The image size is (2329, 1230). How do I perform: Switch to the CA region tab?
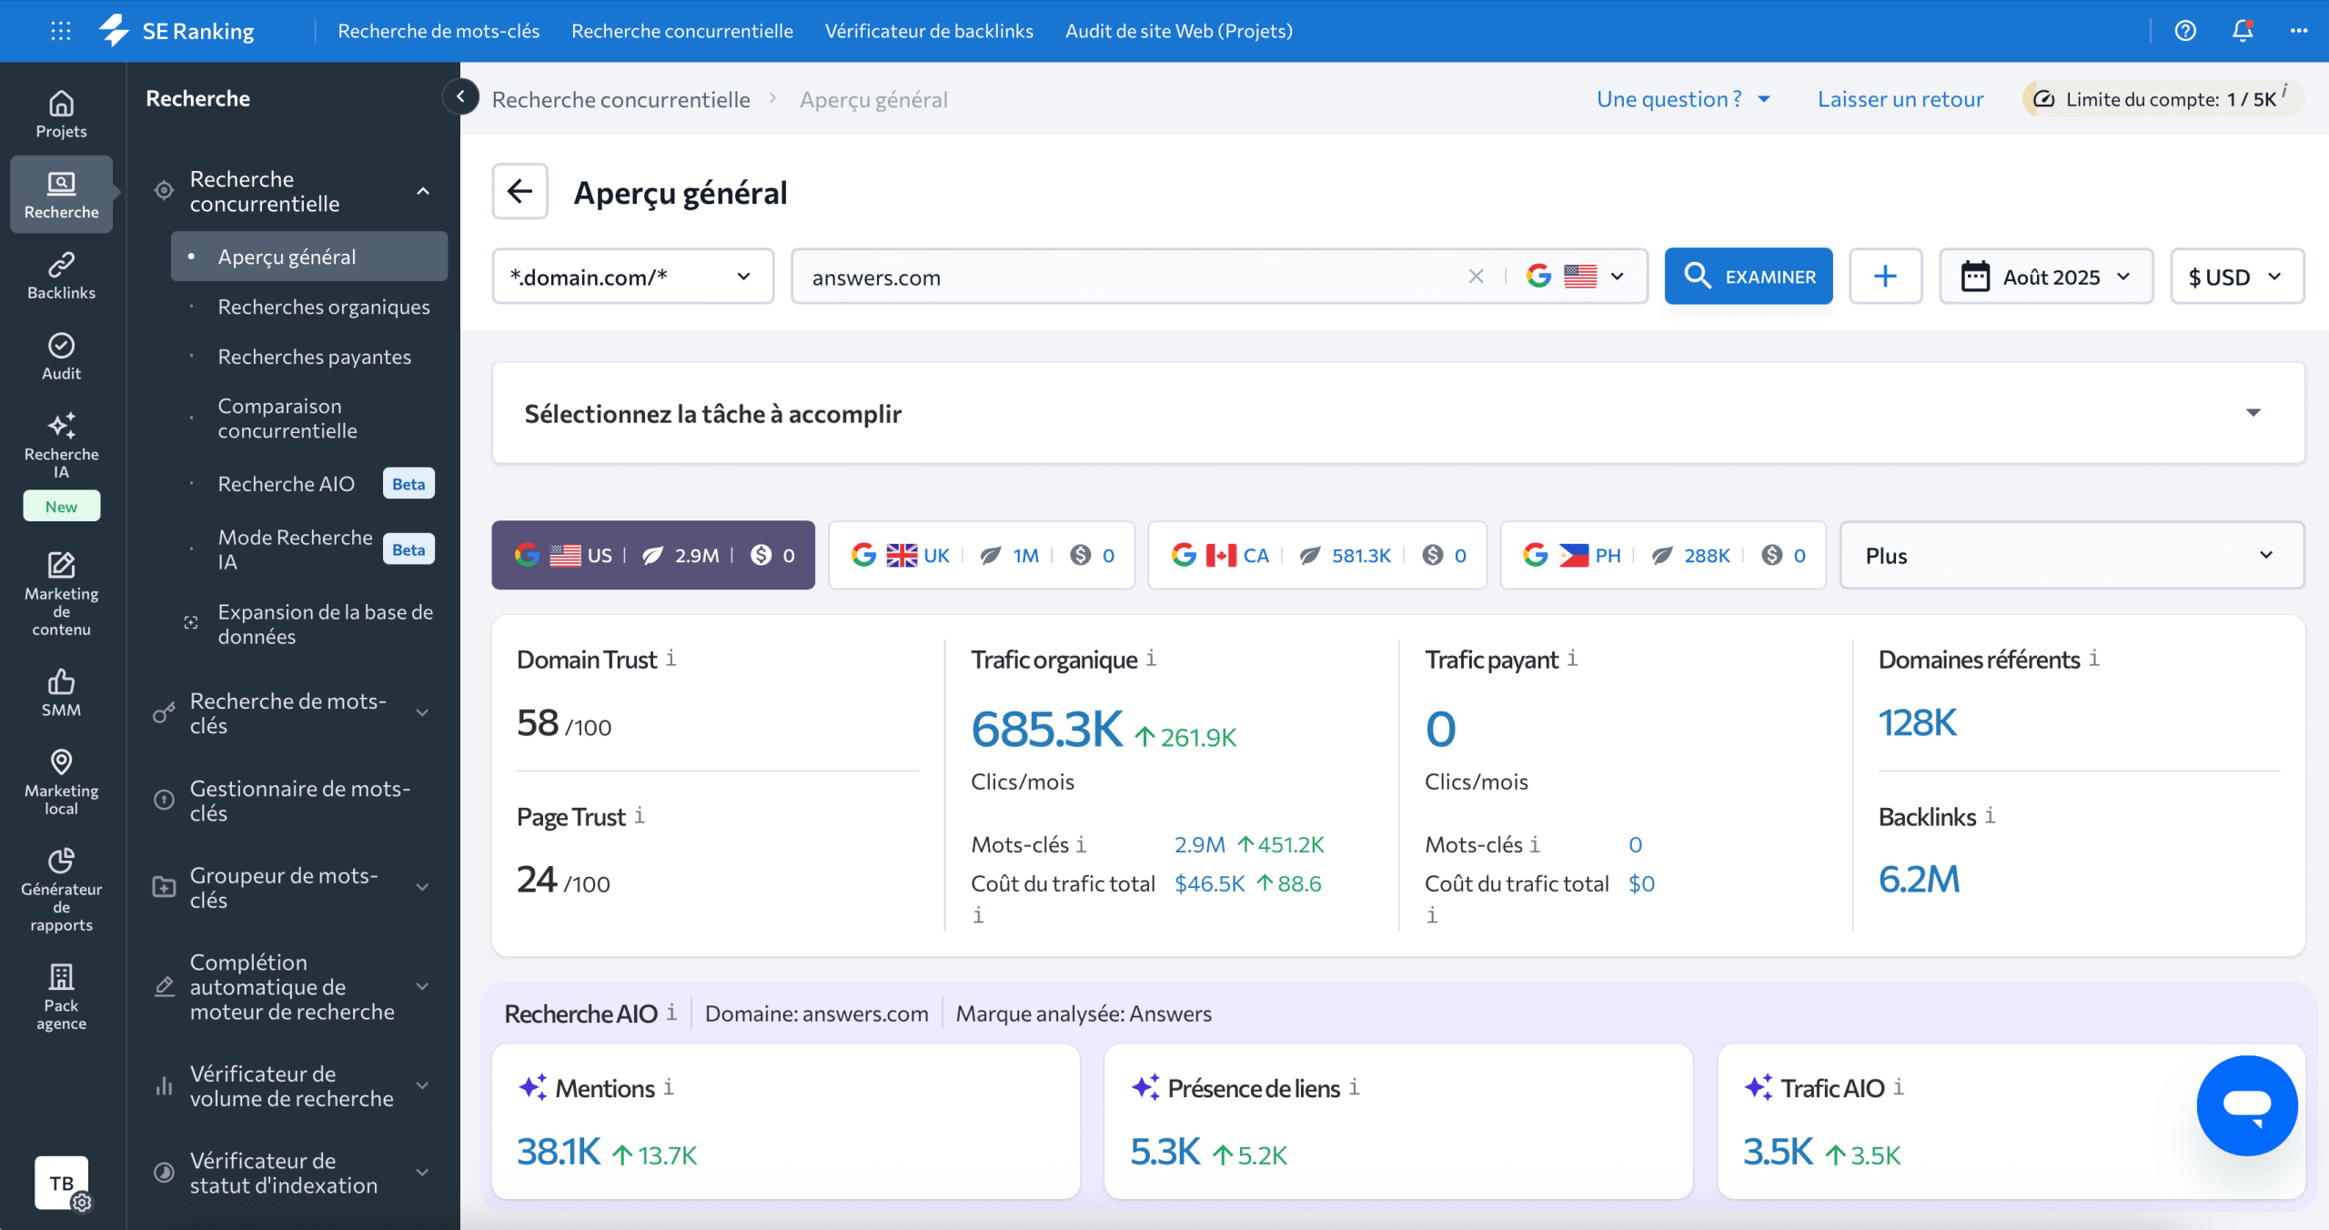click(x=1316, y=555)
